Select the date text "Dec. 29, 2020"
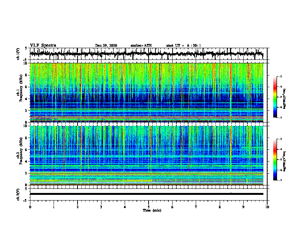 click(x=106, y=45)
